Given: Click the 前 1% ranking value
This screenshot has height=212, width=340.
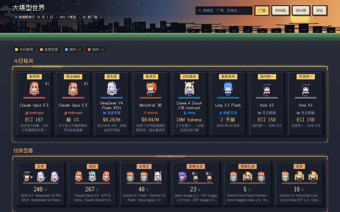Looking at the screenshot, I should click(x=73, y=120).
